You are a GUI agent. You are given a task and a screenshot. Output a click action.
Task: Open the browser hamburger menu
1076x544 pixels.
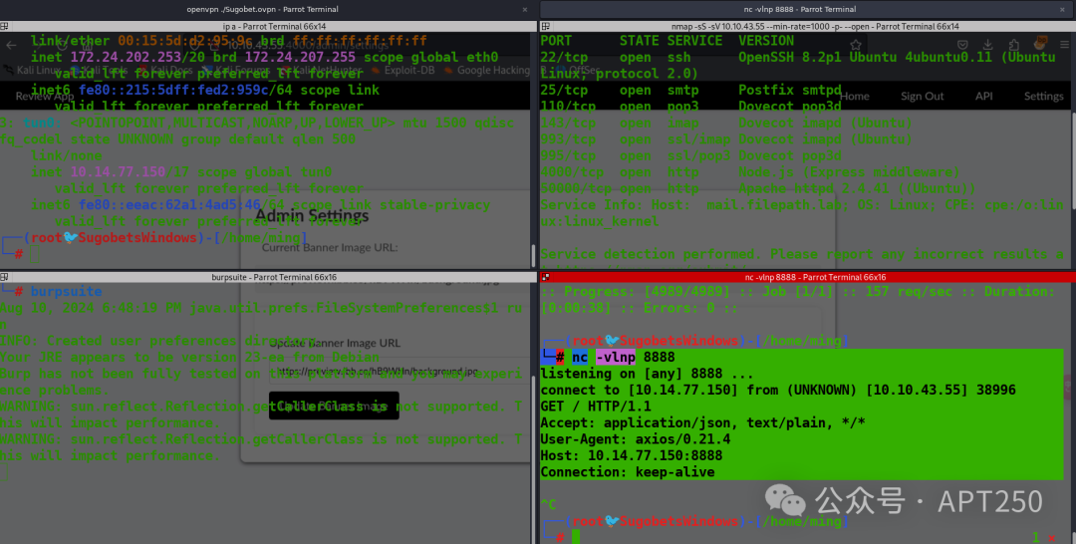[x=1064, y=45]
